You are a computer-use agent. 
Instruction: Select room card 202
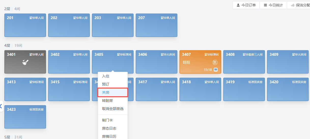tap(69, 25)
